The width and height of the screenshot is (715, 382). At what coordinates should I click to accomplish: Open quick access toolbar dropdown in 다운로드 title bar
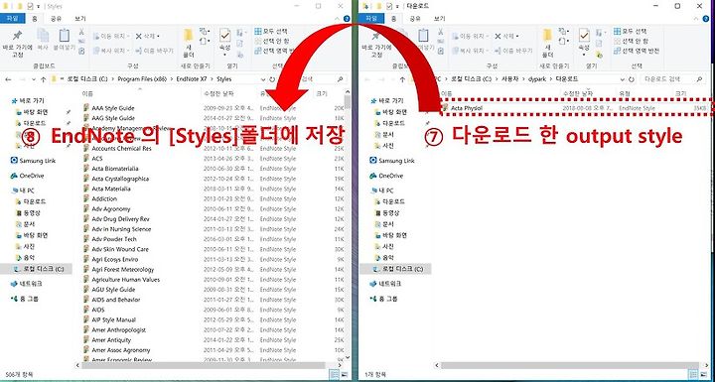pos(397,6)
